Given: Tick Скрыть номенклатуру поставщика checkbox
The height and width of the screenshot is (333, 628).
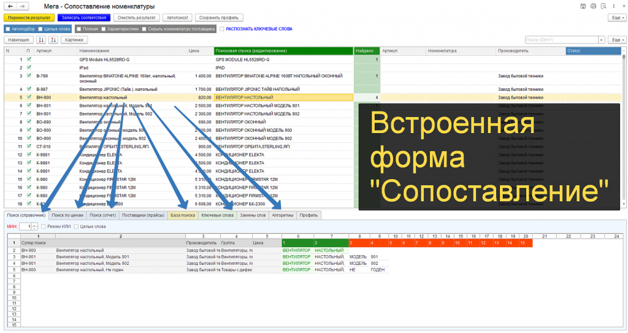Looking at the screenshot, I should coord(144,29).
